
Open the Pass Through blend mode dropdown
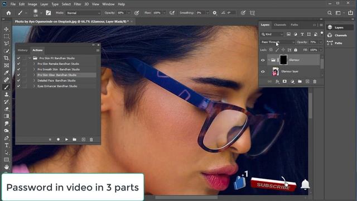tap(278, 42)
